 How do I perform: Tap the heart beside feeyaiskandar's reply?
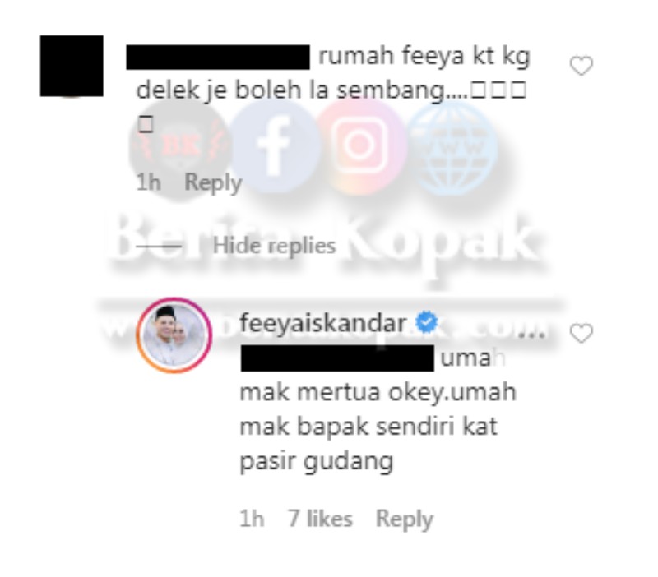pos(582,334)
